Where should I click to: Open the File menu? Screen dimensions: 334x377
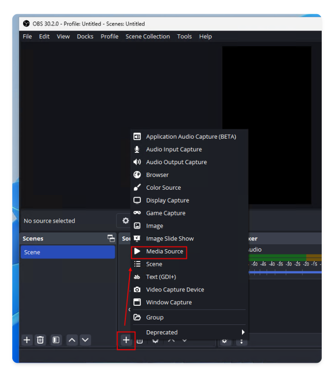pyautogui.click(x=27, y=36)
